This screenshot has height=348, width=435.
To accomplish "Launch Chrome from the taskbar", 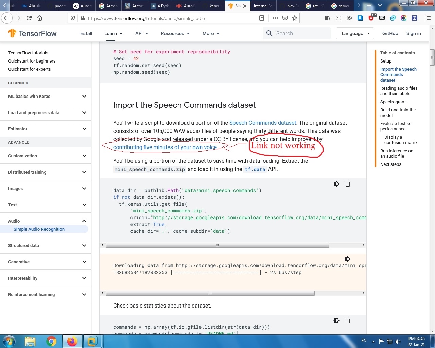I will point(51,341).
